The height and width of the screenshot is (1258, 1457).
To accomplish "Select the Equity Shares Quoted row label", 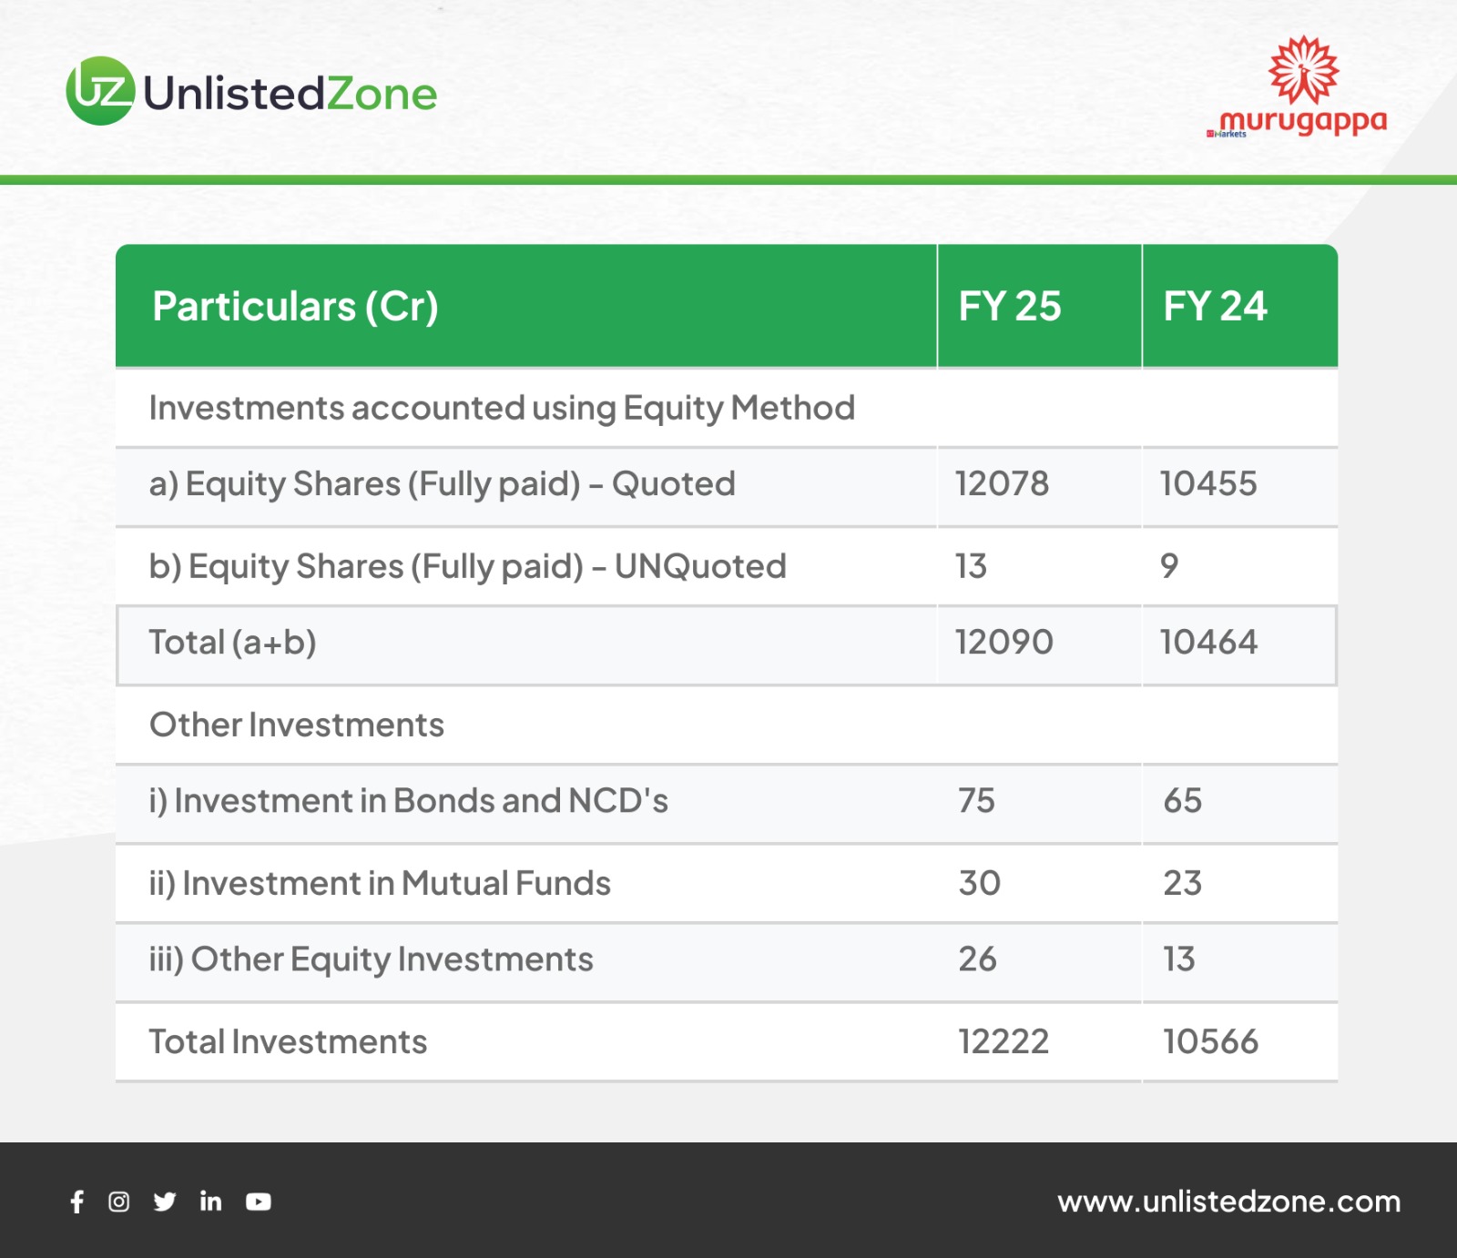I will click(x=442, y=484).
